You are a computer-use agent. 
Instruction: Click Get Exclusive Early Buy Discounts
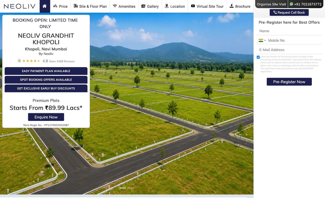point(46,88)
